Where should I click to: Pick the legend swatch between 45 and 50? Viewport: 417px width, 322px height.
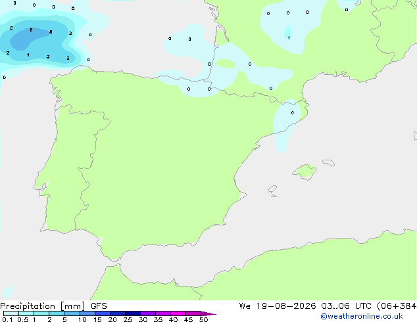[193, 313]
